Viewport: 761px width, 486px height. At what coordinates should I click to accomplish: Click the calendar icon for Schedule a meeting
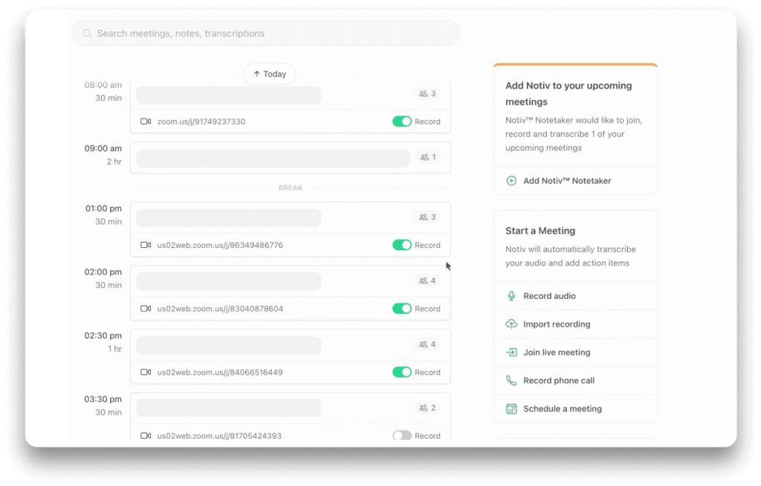pyautogui.click(x=511, y=409)
